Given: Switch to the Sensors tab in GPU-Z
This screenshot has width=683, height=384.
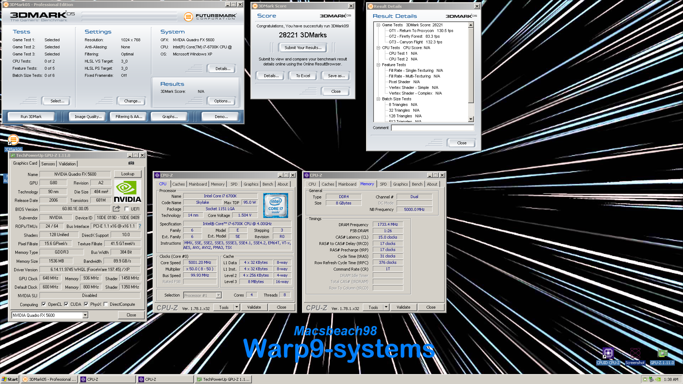Looking at the screenshot, I should (x=48, y=164).
